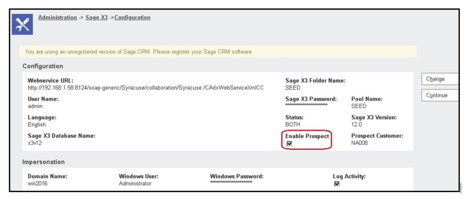This screenshot has height=198, width=470.
Task: Select the Configuration breadcrumb link
Action: point(132,18)
